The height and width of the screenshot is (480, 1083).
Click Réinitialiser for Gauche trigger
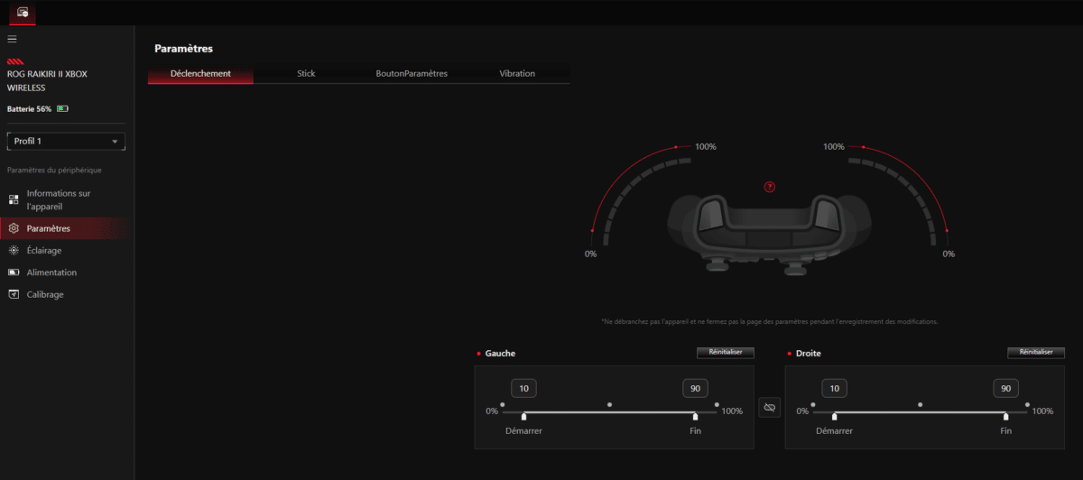click(725, 353)
